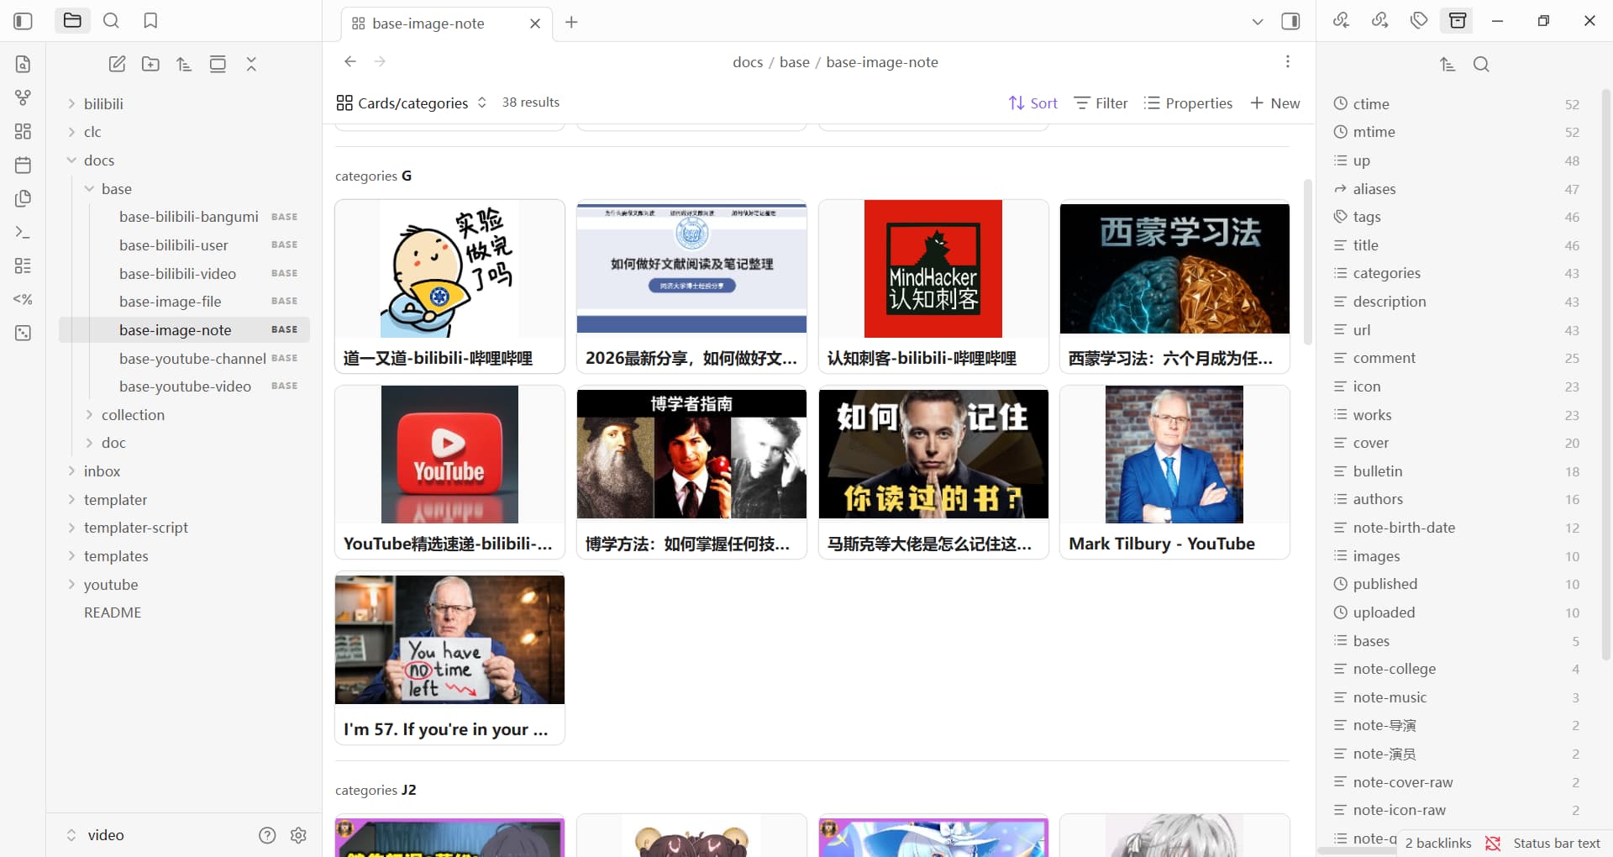Open a new tab with the plus button

pos(571,23)
